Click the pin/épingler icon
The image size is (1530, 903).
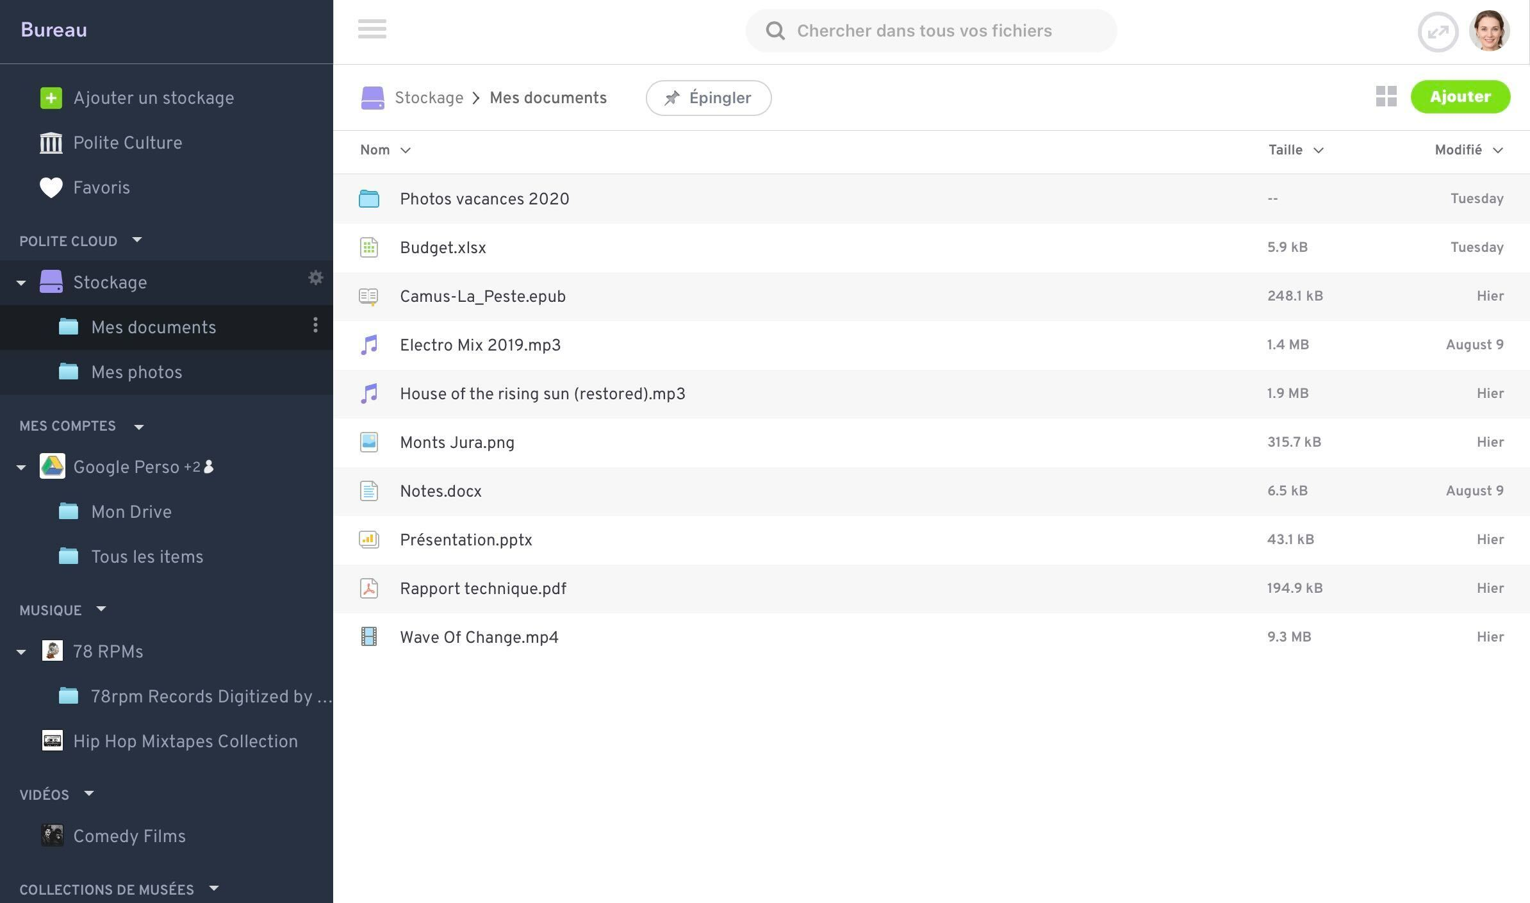(x=671, y=98)
